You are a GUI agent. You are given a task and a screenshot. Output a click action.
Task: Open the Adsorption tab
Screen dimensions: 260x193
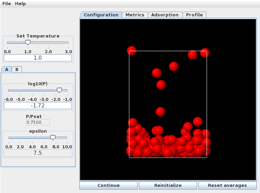point(165,15)
